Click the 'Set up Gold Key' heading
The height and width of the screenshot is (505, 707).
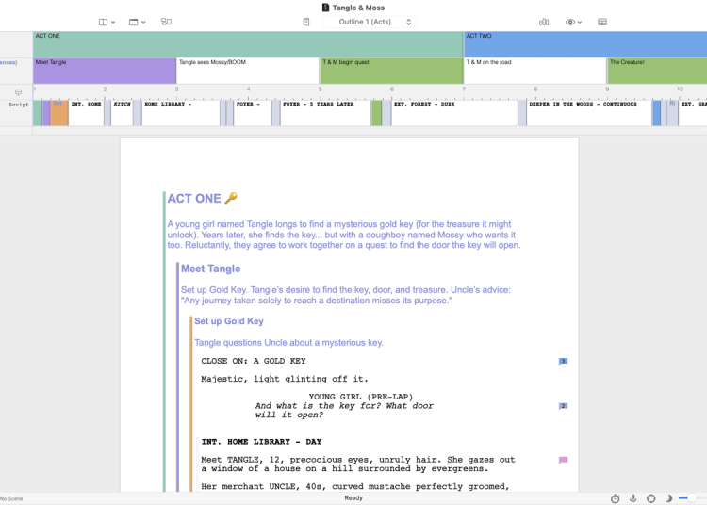click(228, 321)
